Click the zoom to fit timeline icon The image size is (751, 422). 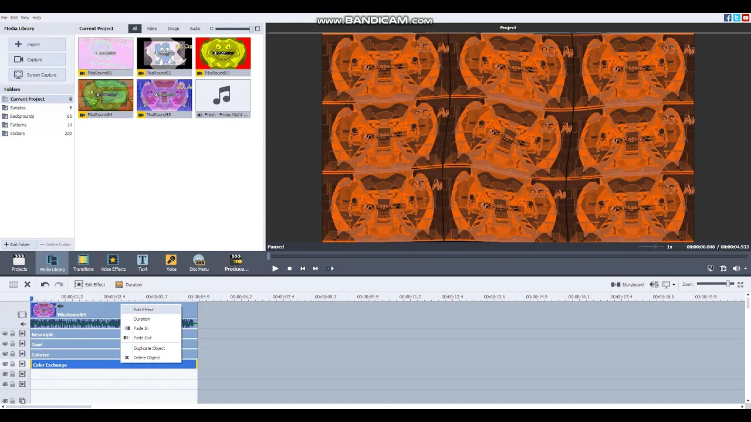point(740,284)
